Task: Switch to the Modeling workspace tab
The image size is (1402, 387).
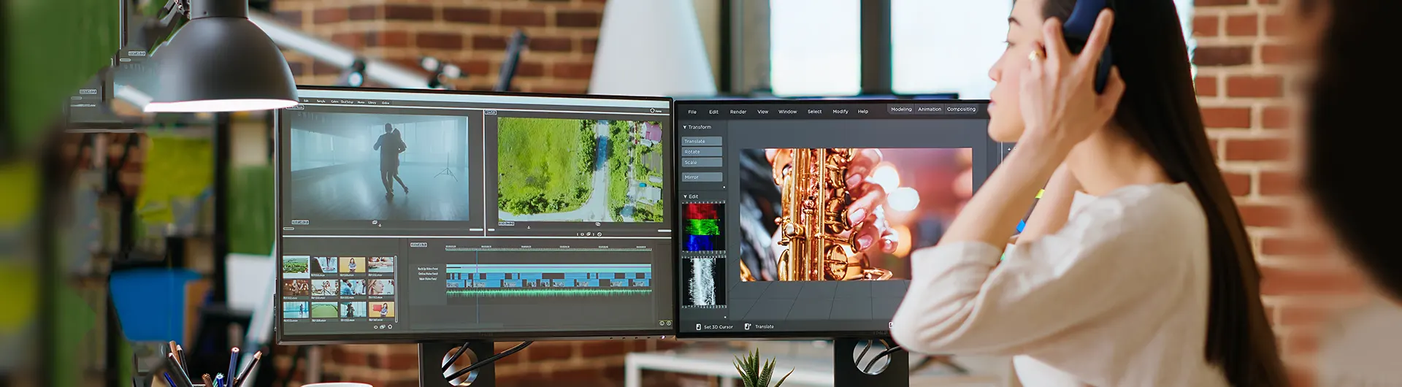Action: click(x=901, y=109)
